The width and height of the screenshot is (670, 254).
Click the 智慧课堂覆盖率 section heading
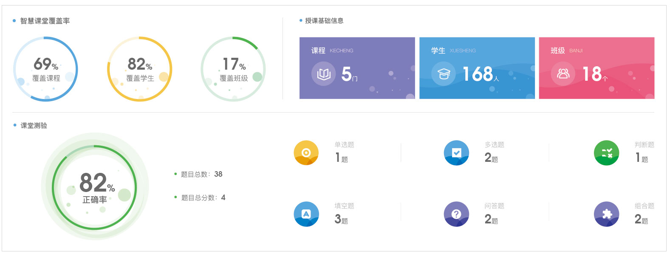(45, 21)
